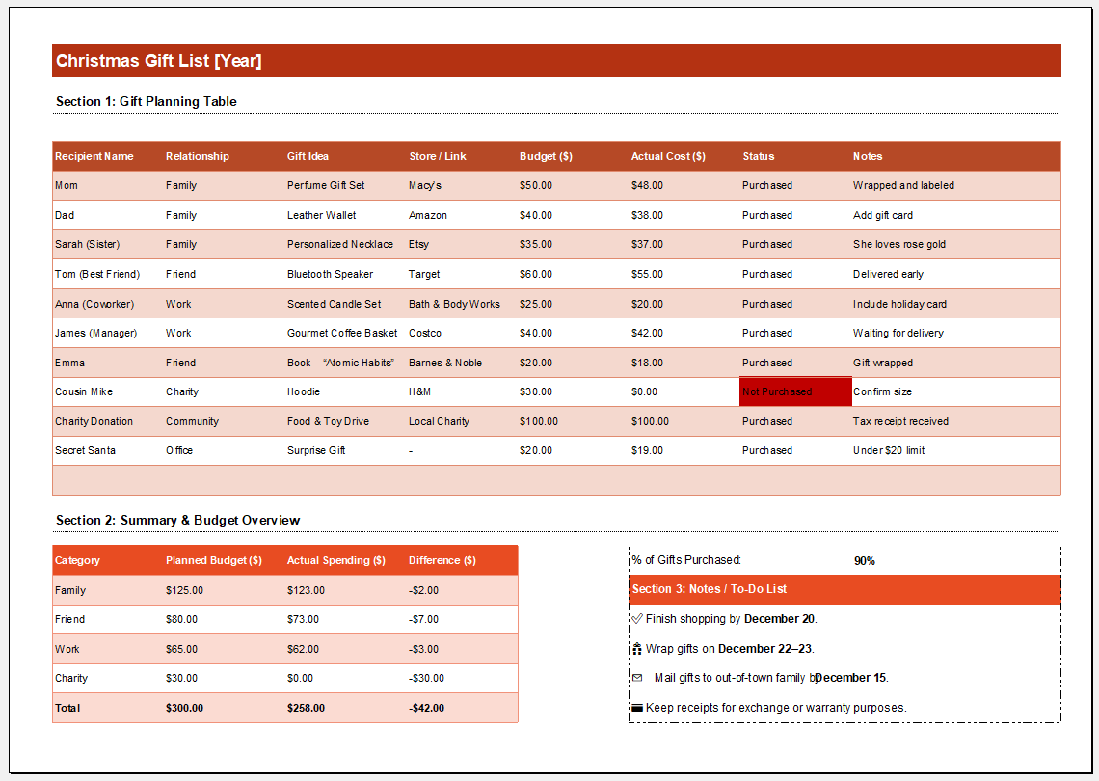Viewport: 1099px width, 781px height.
Task: Click the Recipient Name column header
Action: tap(94, 156)
